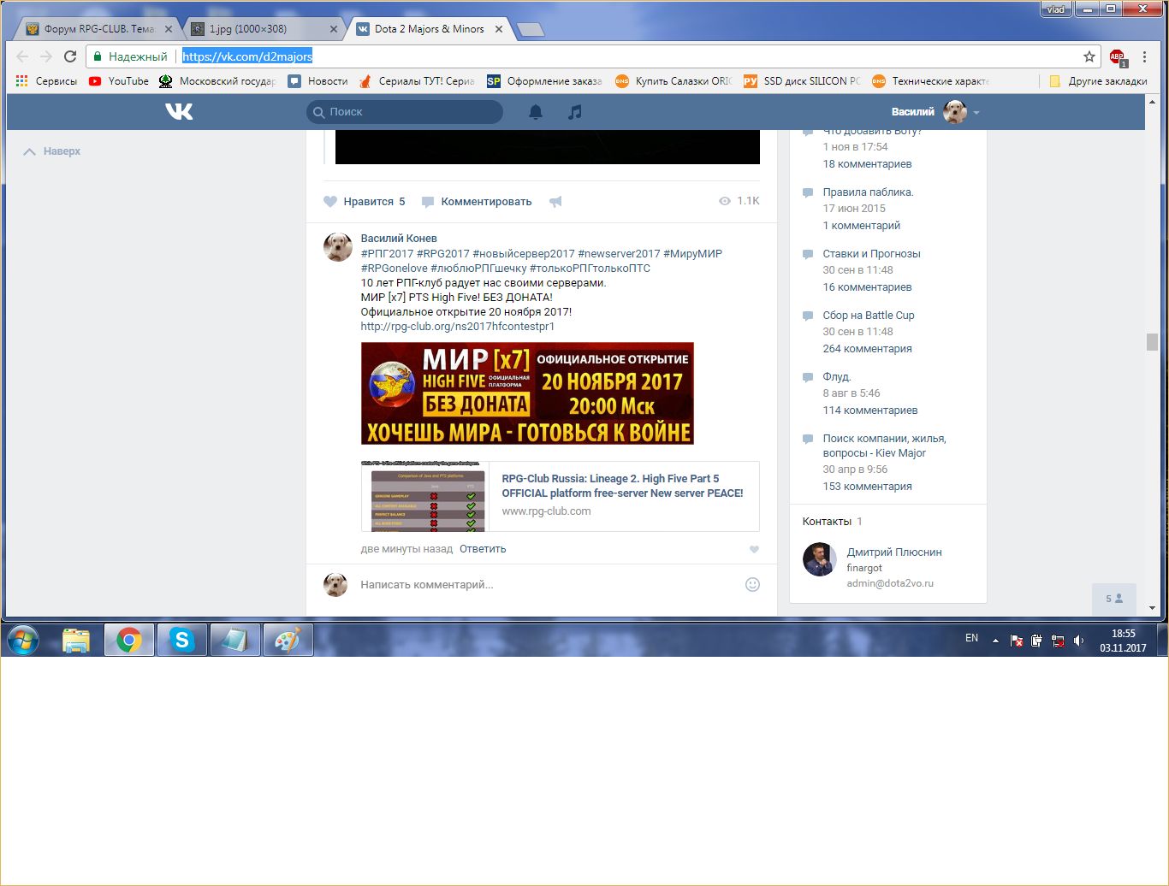Open the header profile avatar
Screen dimensions: 1169x886
click(955, 112)
